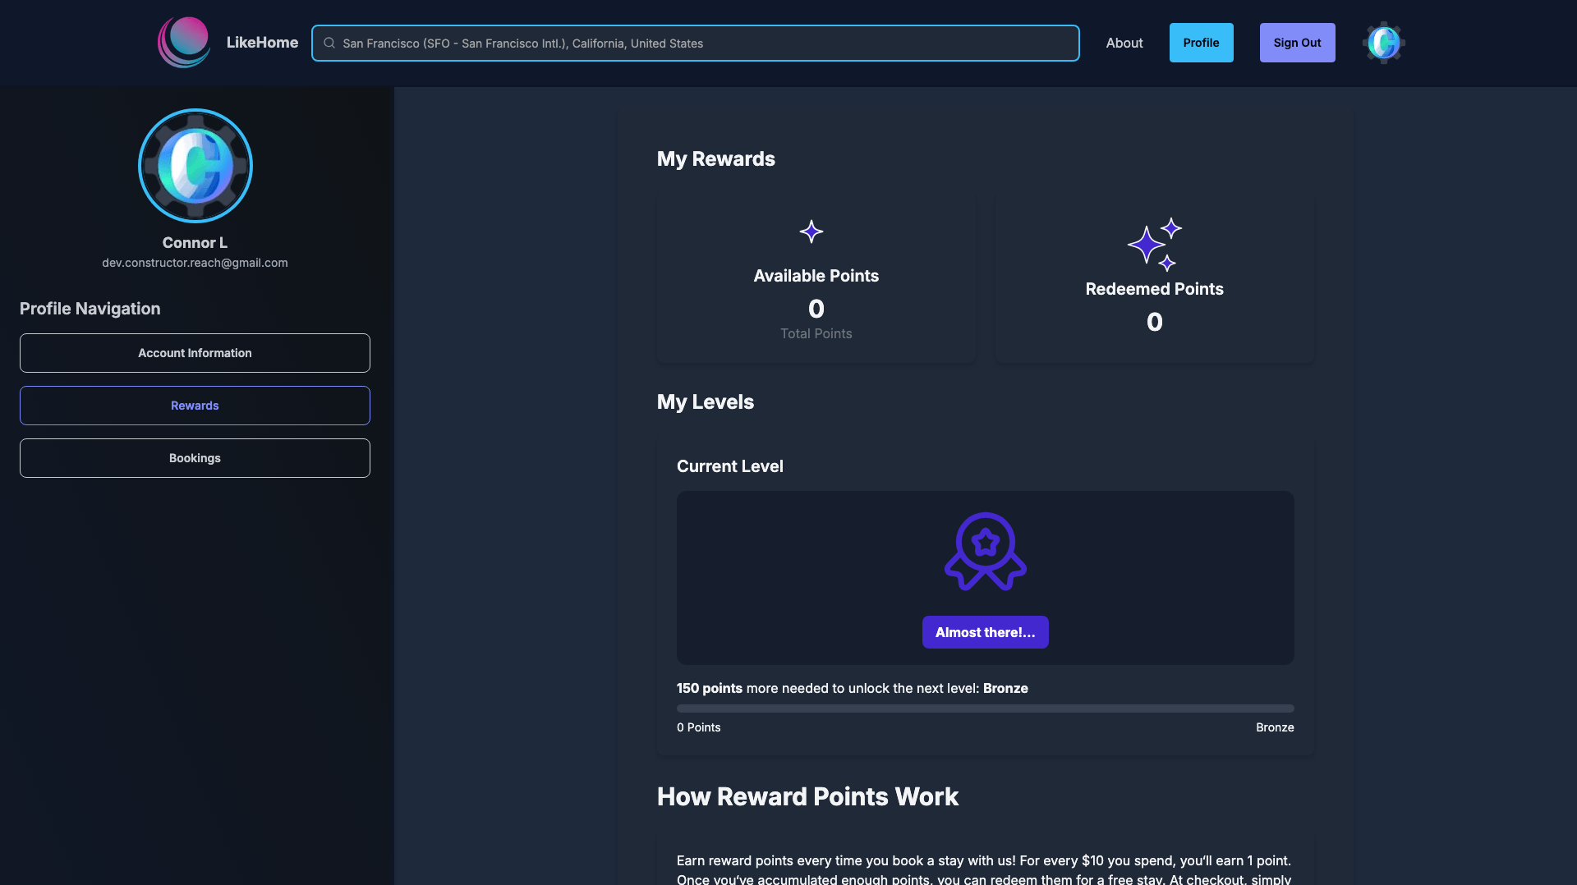This screenshot has height=885, width=1577.
Task: Click the My Rewards heading
Action: tap(715, 158)
